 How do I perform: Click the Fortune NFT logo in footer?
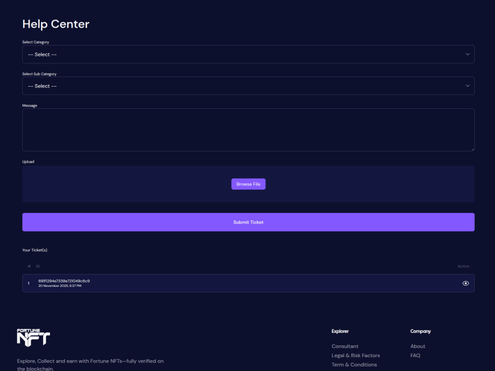click(x=34, y=337)
